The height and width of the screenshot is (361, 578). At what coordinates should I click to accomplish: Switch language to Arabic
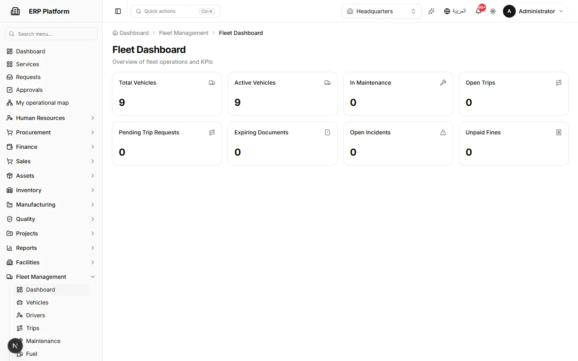[x=455, y=11]
